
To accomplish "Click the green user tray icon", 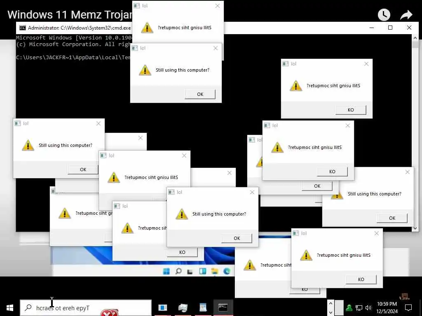I will [349, 308].
